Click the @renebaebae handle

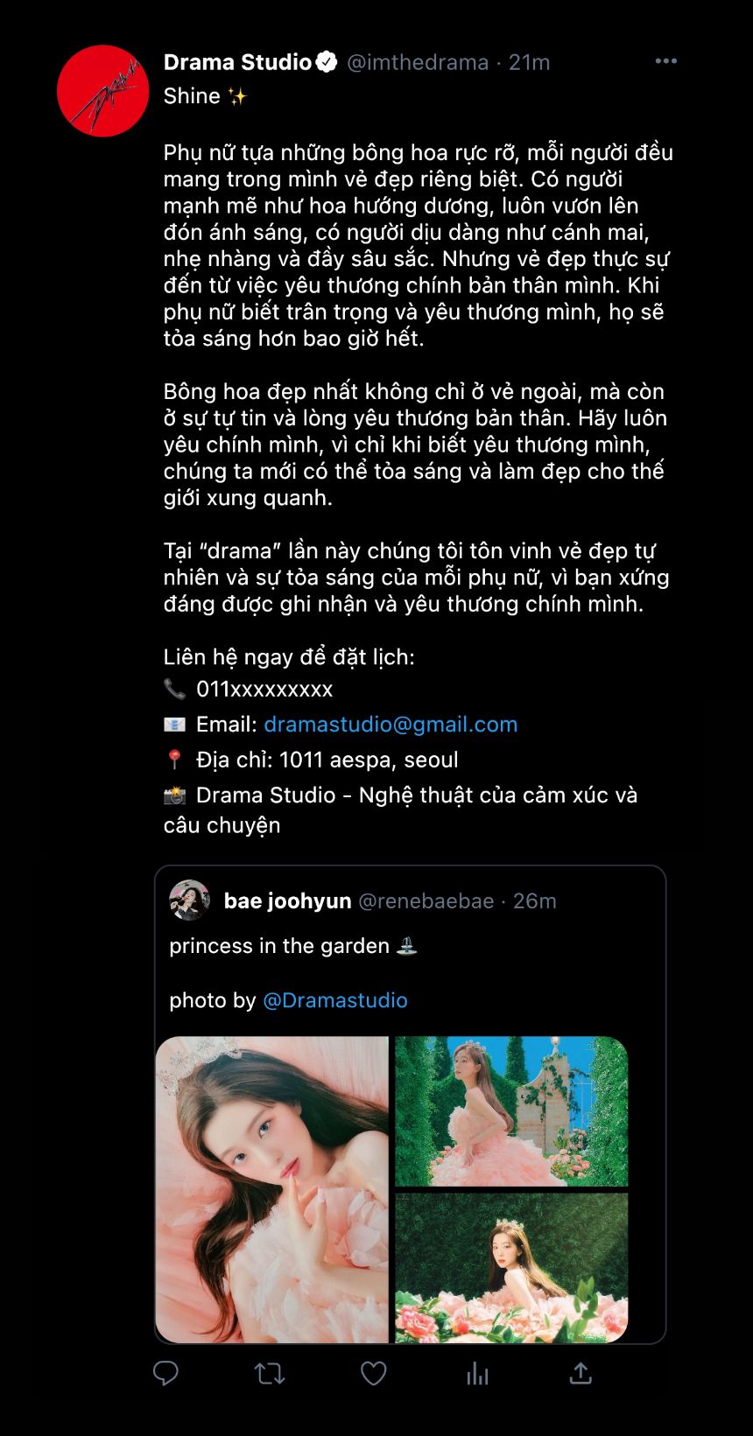tap(426, 901)
